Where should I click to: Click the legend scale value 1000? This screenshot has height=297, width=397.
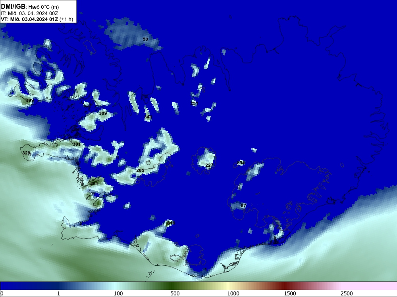coord(233,293)
